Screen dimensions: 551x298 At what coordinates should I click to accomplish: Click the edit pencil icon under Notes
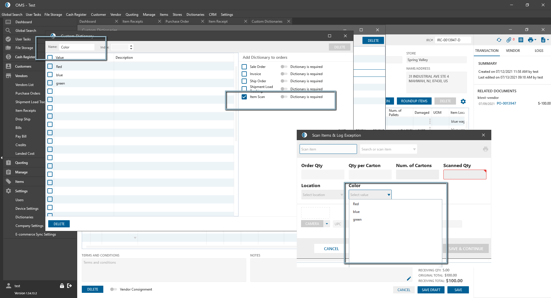(409, 279)
